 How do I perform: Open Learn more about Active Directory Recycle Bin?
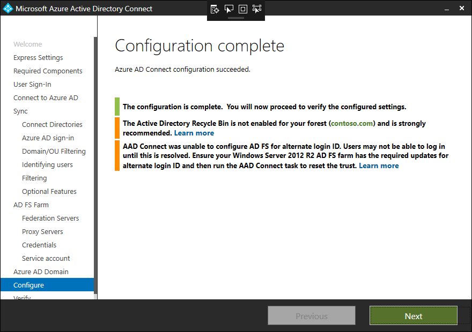point(194,133)
